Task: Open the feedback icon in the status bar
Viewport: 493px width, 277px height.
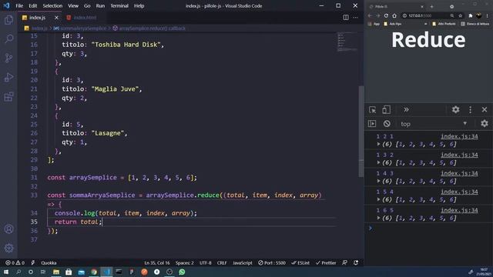Action: 345,263
